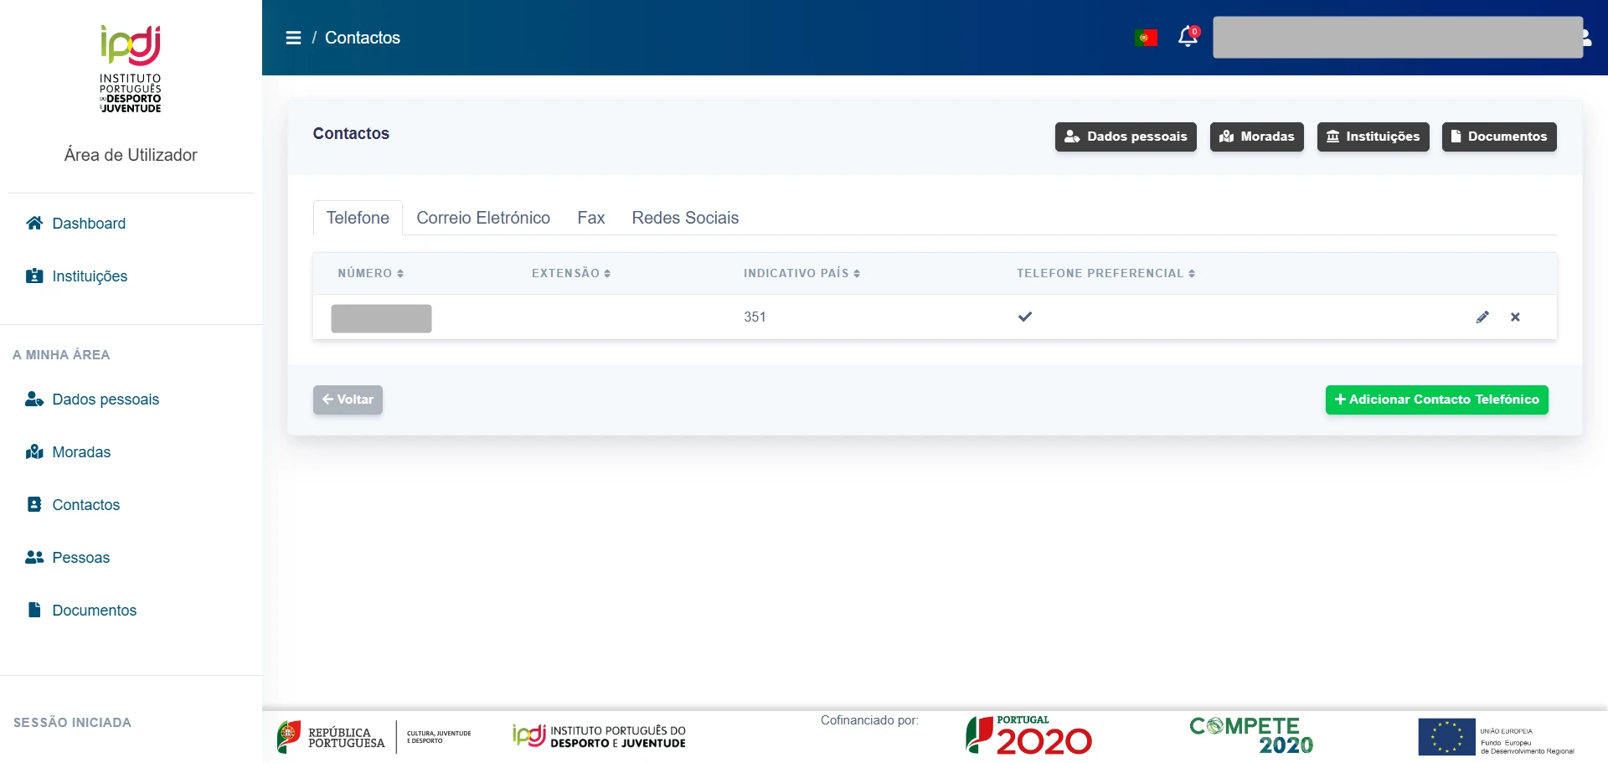The image size is (1608, 763).
Task: Open Documentos header button
Action: 1499,137
